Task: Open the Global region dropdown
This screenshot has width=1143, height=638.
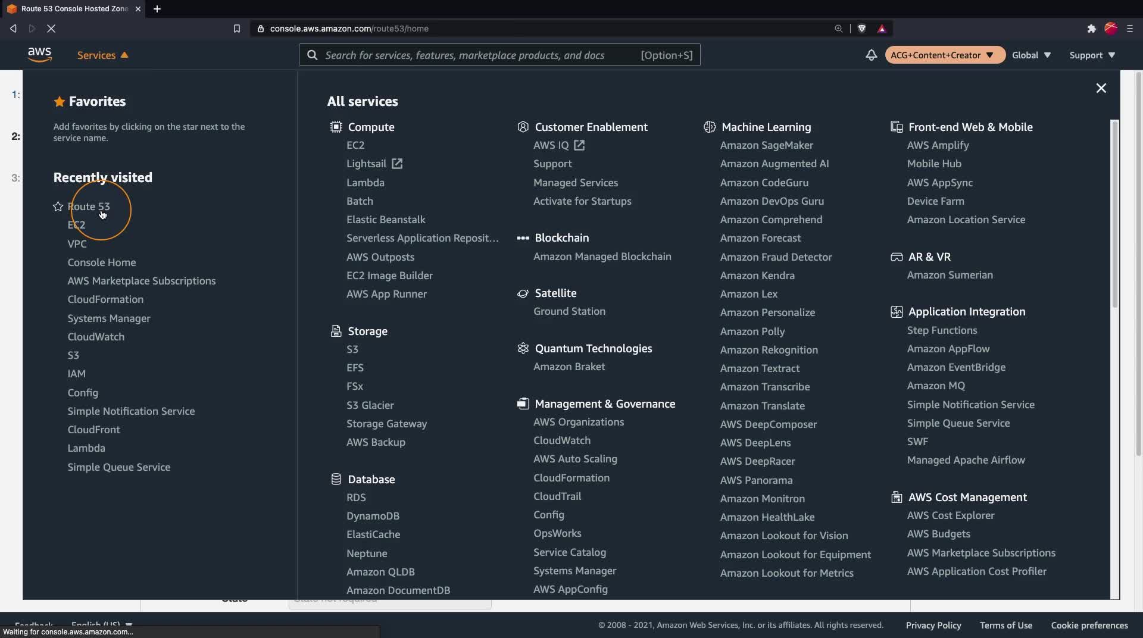Action: point(1031,55)
